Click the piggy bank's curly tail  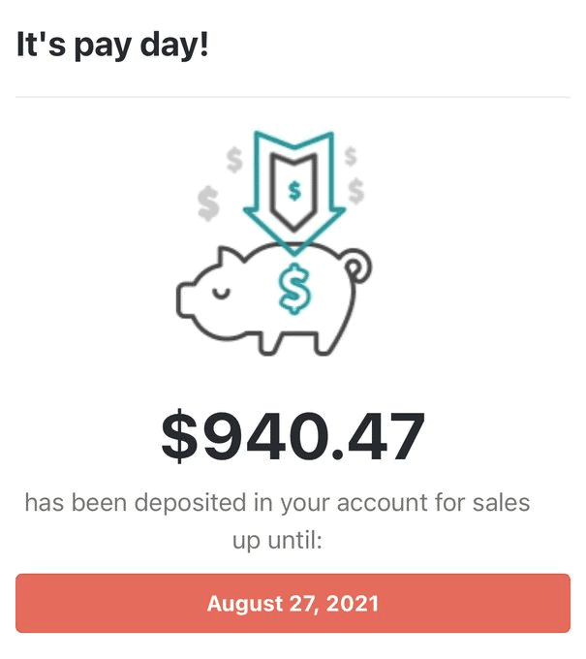point(358,265)
